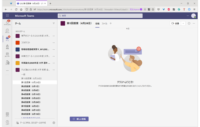
Task: Open manage teams gear icon
Action: [x=54, y=123]
